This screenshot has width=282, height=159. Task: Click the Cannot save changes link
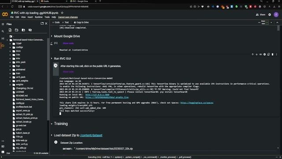68,17
